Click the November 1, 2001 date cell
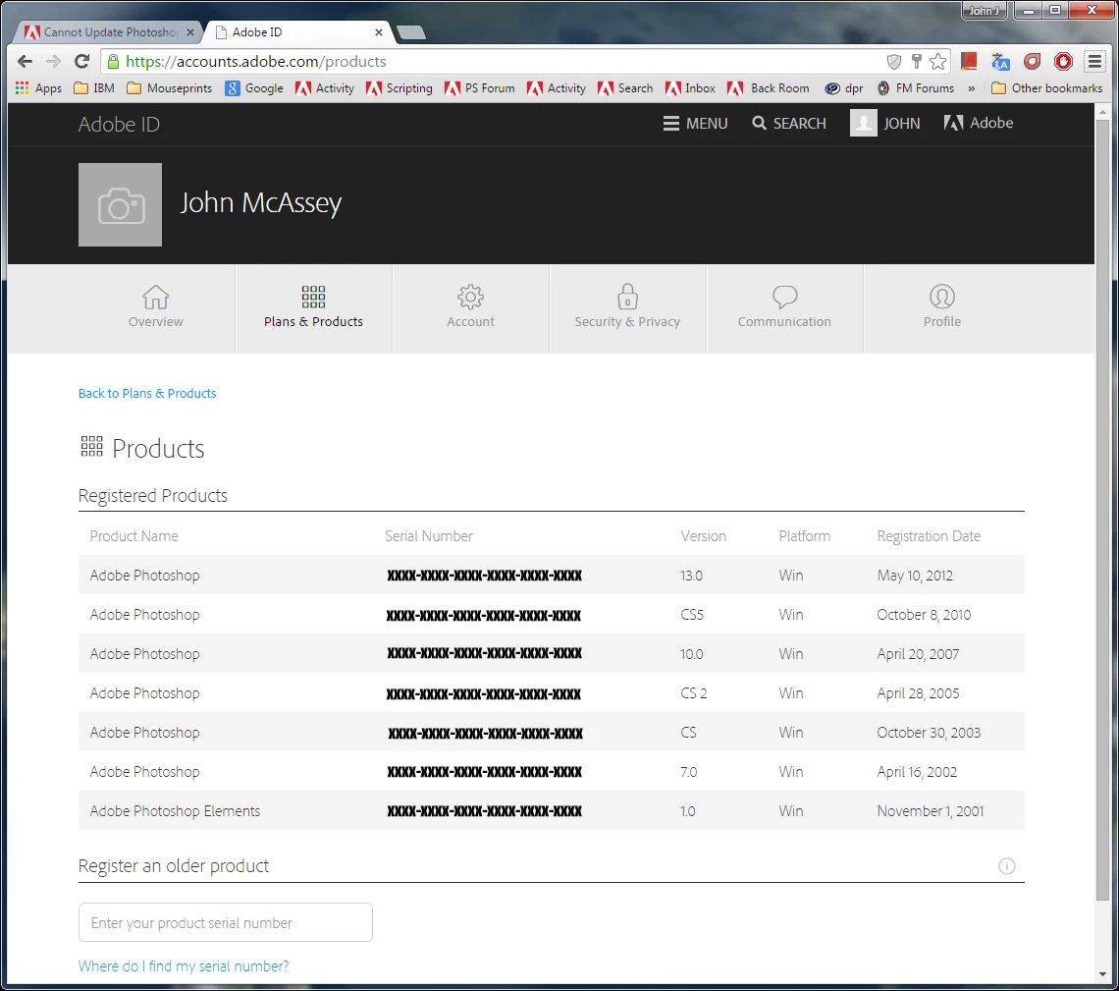This screenshot has width=1119, height=991. pyautogui.click(x=930, y=811)
